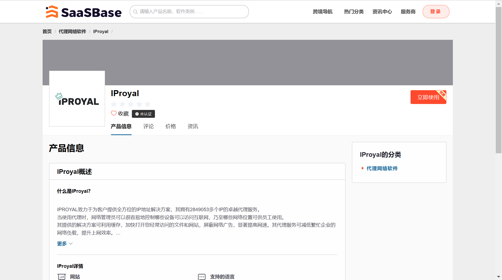The height and width of the screenshot is (280, 502).
Task: Switch to the 价格 tab
Action: [x=171, y=126]
